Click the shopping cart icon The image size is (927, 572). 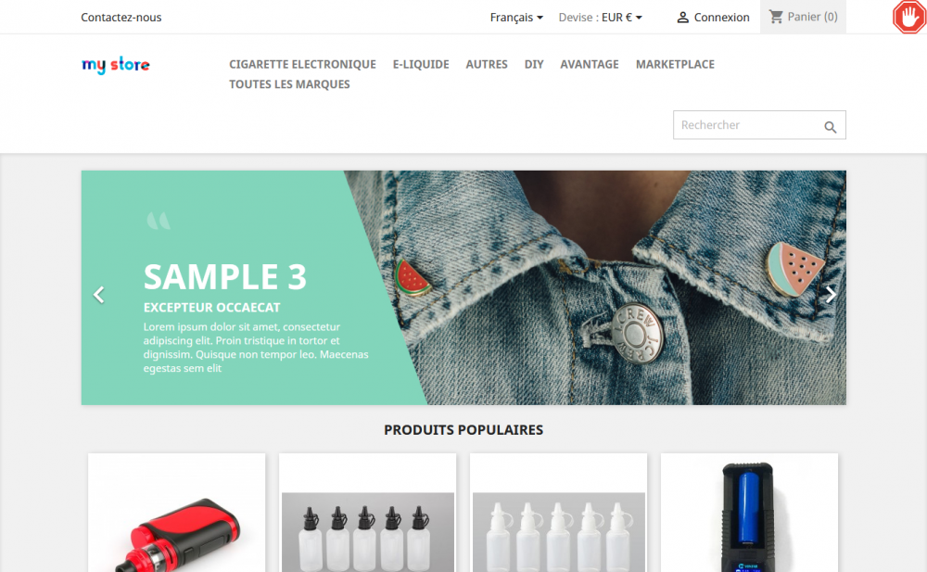click(x=776, y=18)
